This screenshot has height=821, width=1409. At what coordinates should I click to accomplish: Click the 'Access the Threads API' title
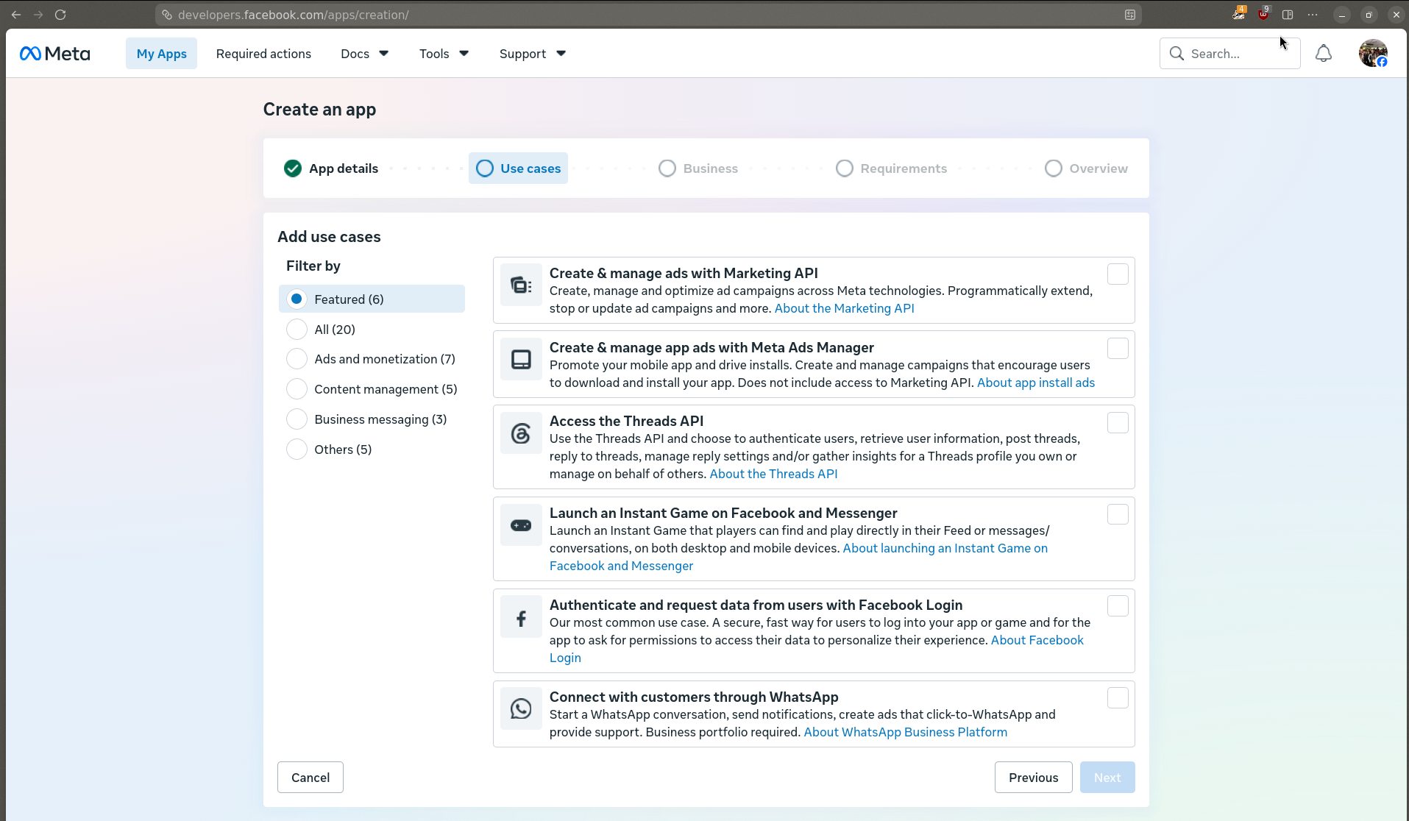pyautogui.click(x=626, y=421)
